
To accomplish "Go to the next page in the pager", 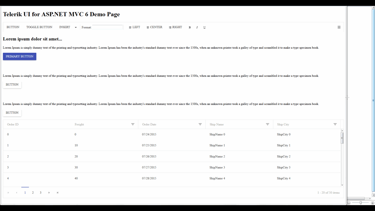I will coord(49,193).
